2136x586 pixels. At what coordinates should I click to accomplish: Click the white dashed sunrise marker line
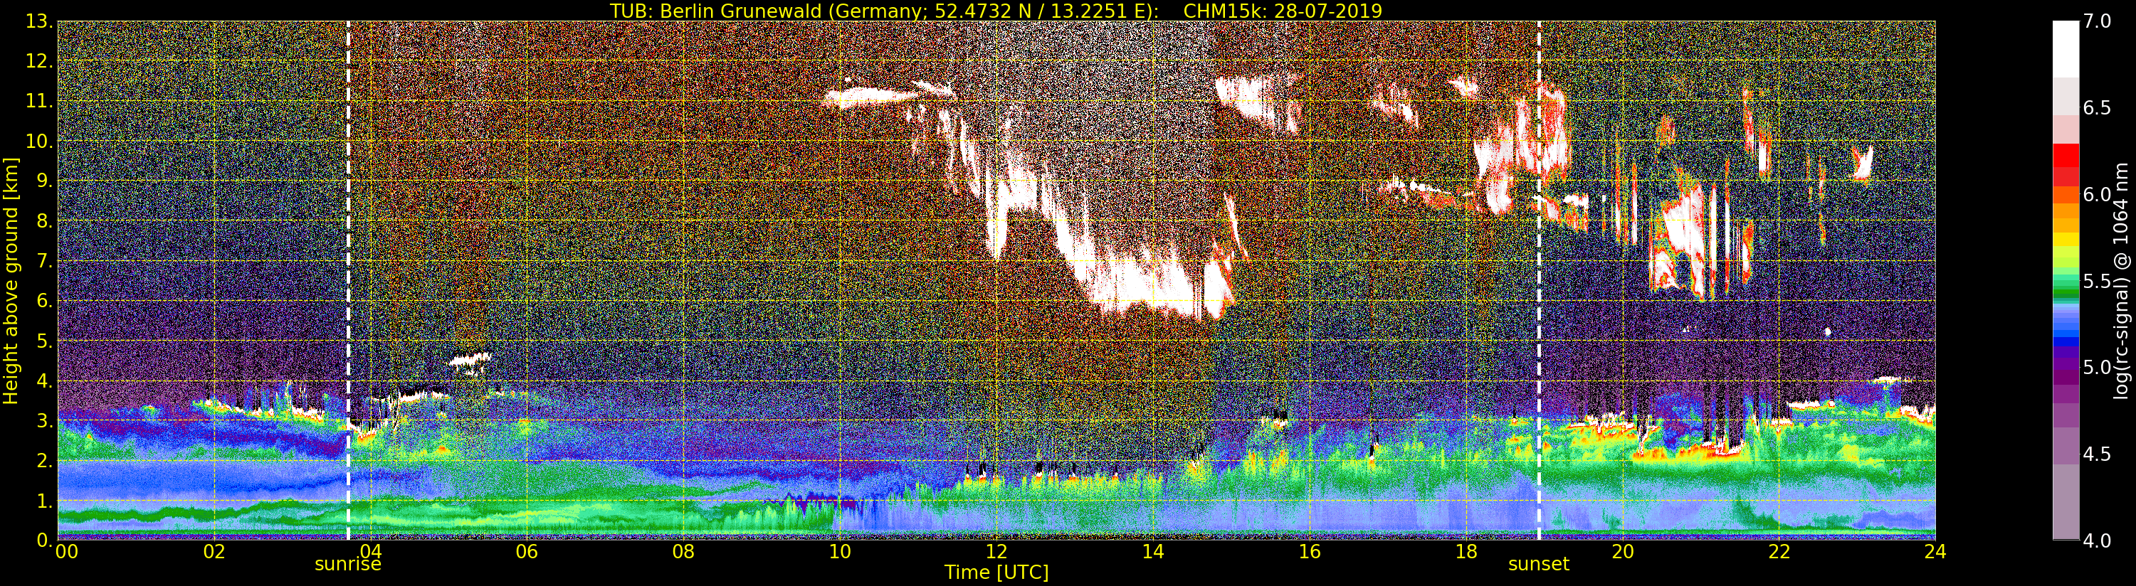tap(347, 280)
